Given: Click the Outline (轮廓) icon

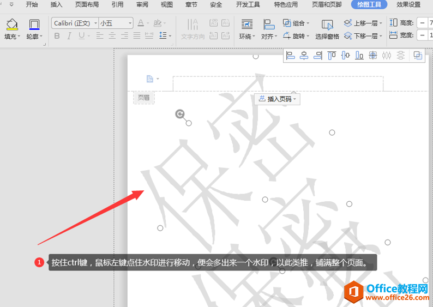Looking at the screenshot, I should click(34, 25).
